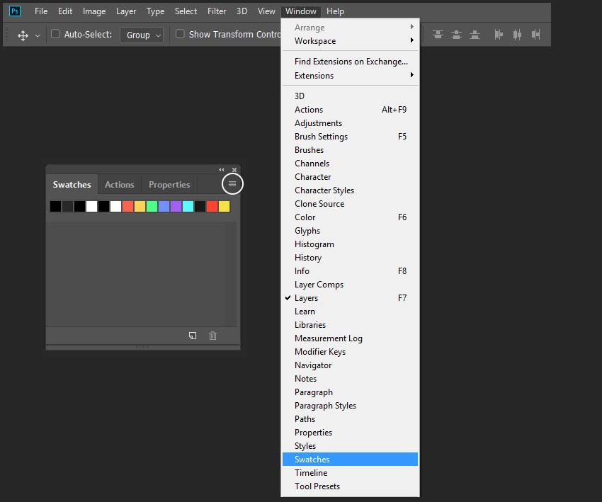
Task: Click Align top edges icon
Action: pos(438,35)
